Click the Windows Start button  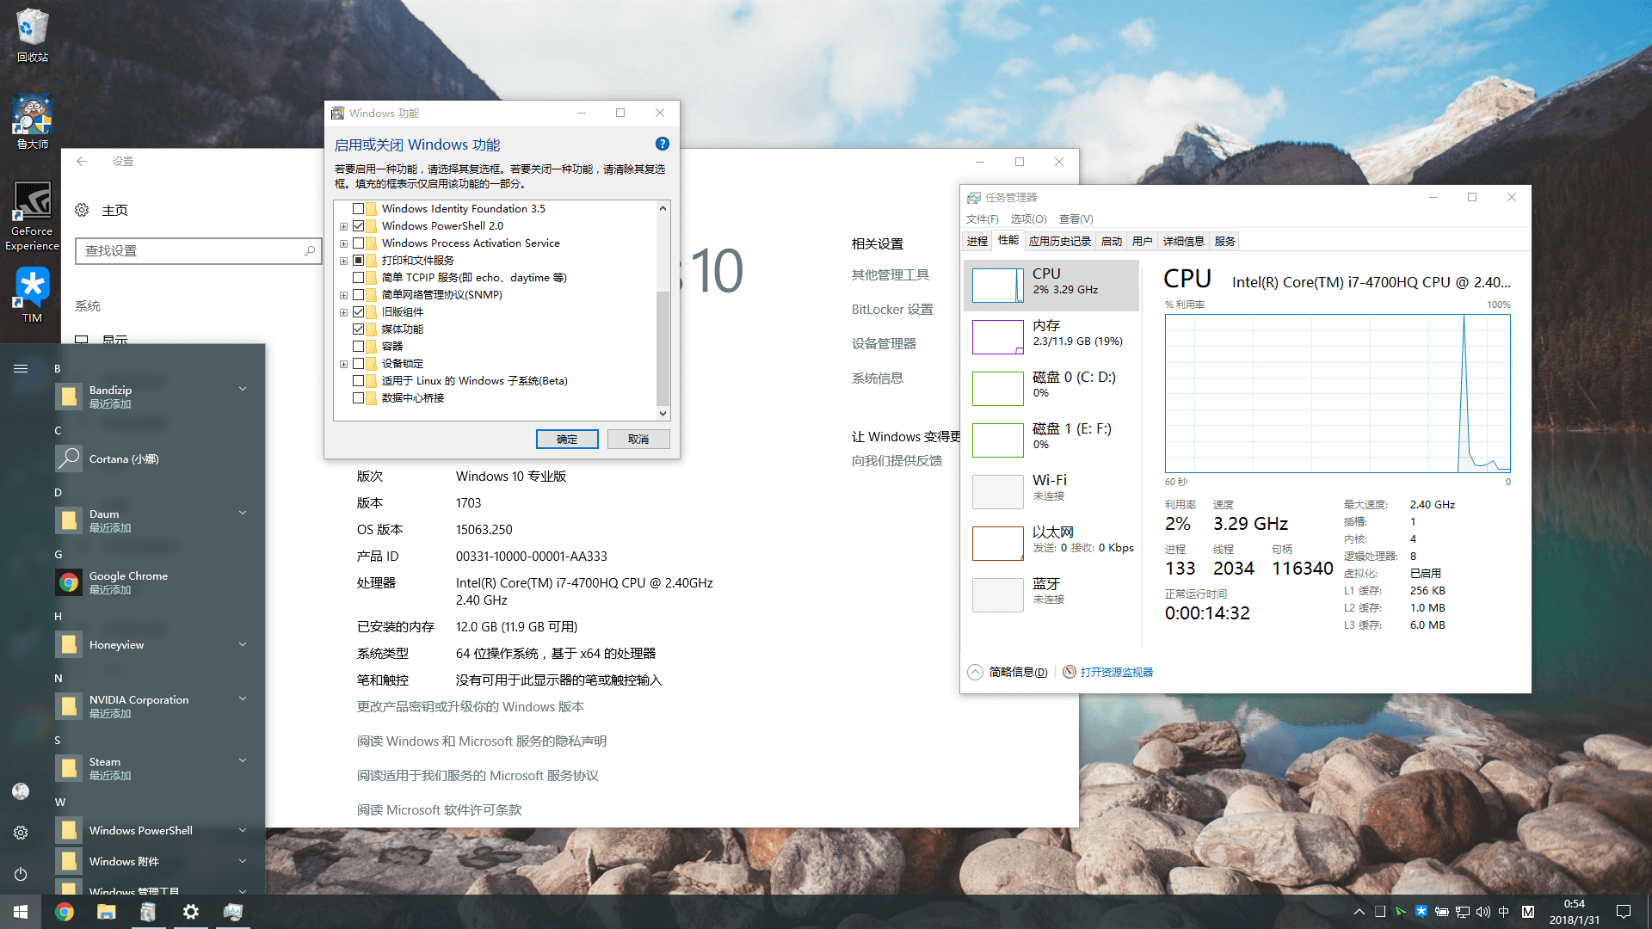[21, 912]
